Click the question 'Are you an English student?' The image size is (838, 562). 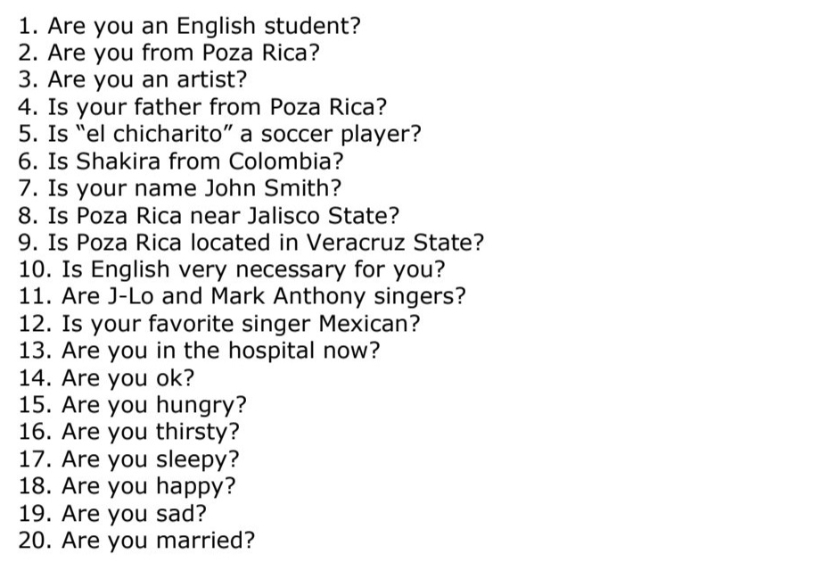coord(189,25)
